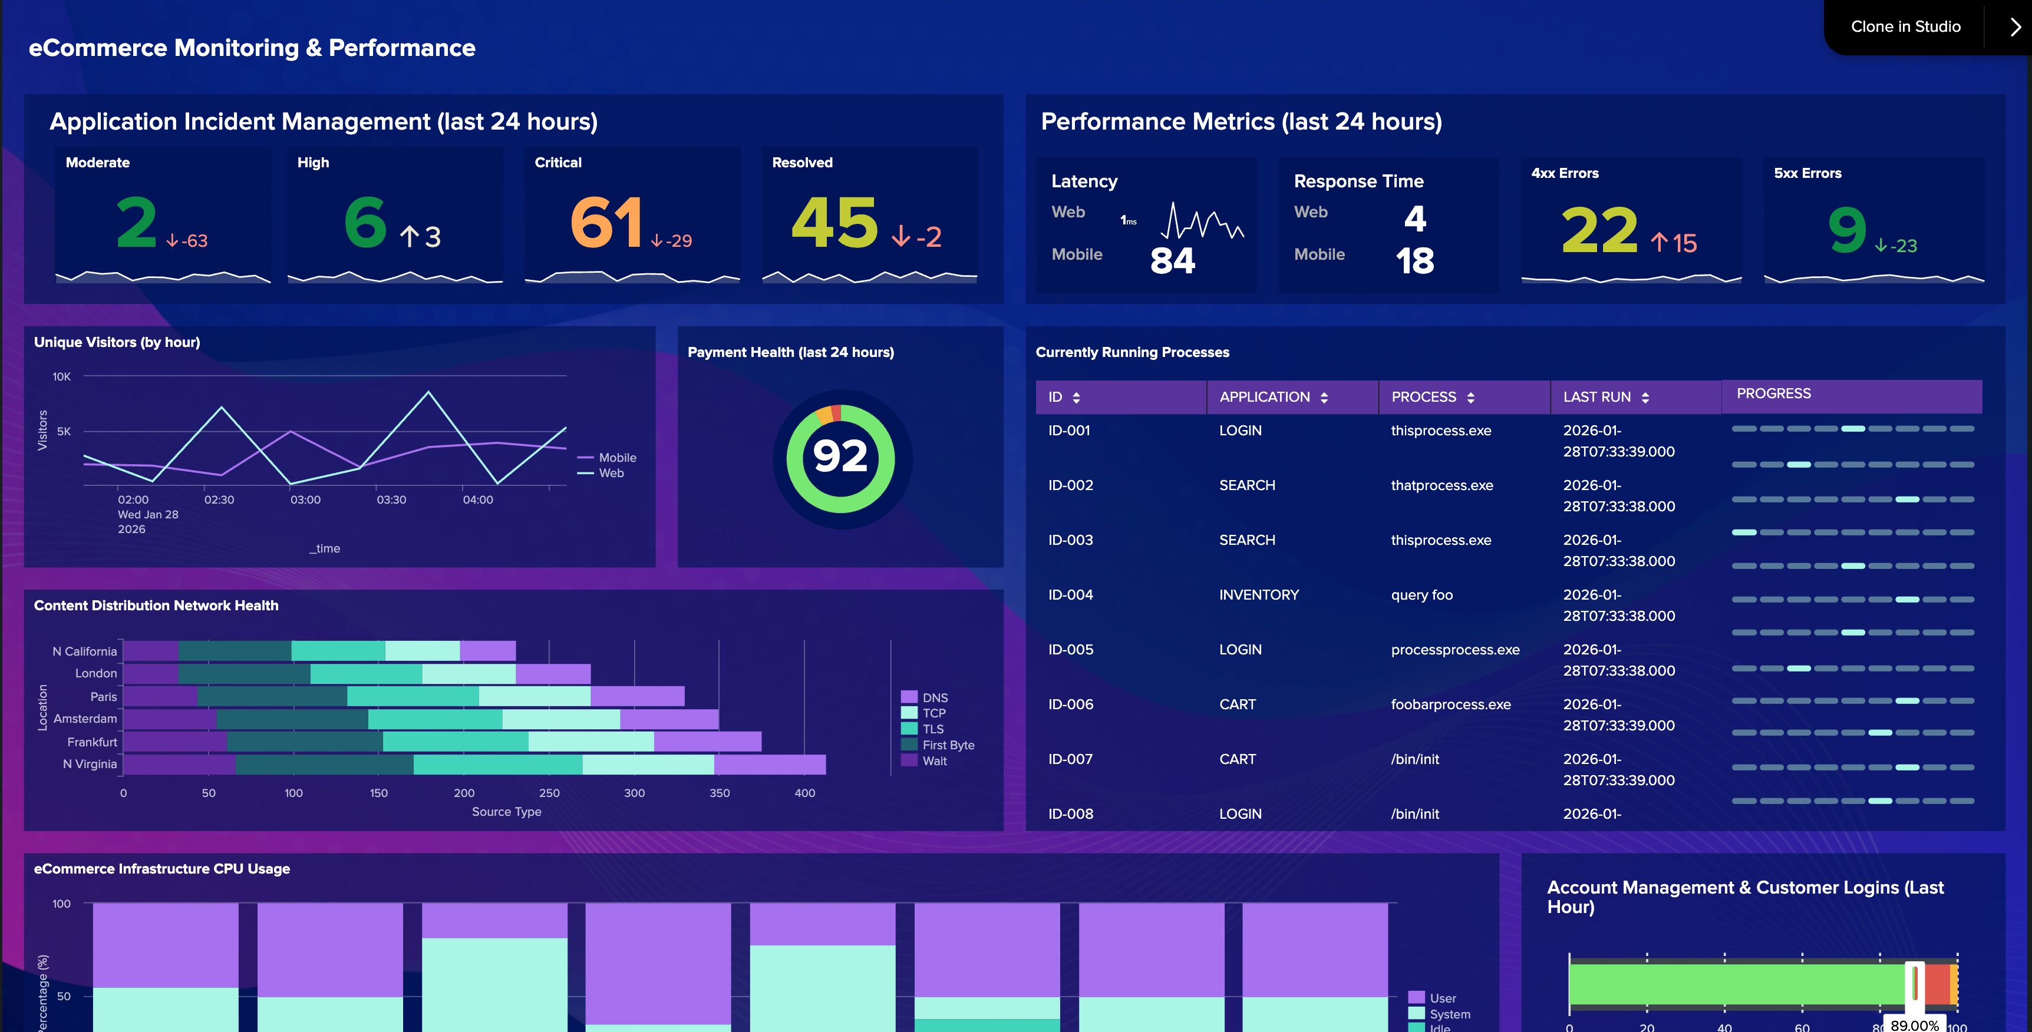This screenshot has height=1032, width=2032.
Task: Sort by APPLICATION column arrows icon
Action: click(x=1324, y=398)
